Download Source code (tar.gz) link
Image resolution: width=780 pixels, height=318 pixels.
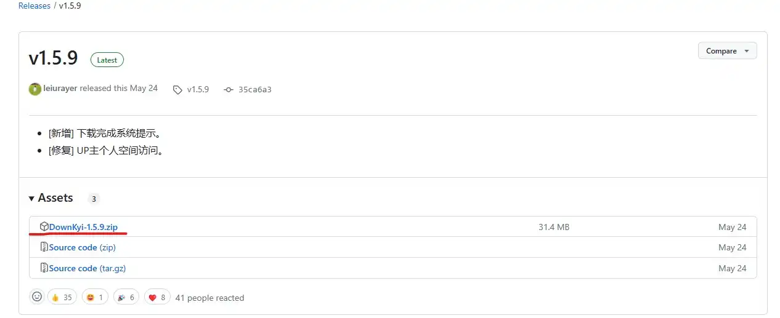tap(87, 268)
